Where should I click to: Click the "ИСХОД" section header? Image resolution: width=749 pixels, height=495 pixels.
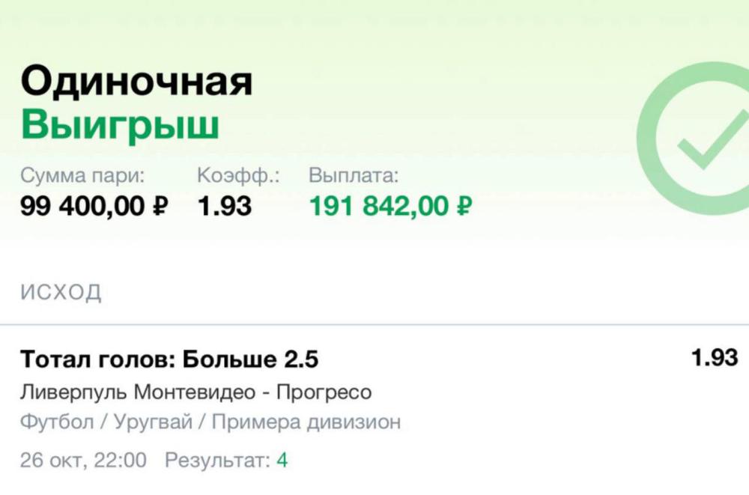61,292
